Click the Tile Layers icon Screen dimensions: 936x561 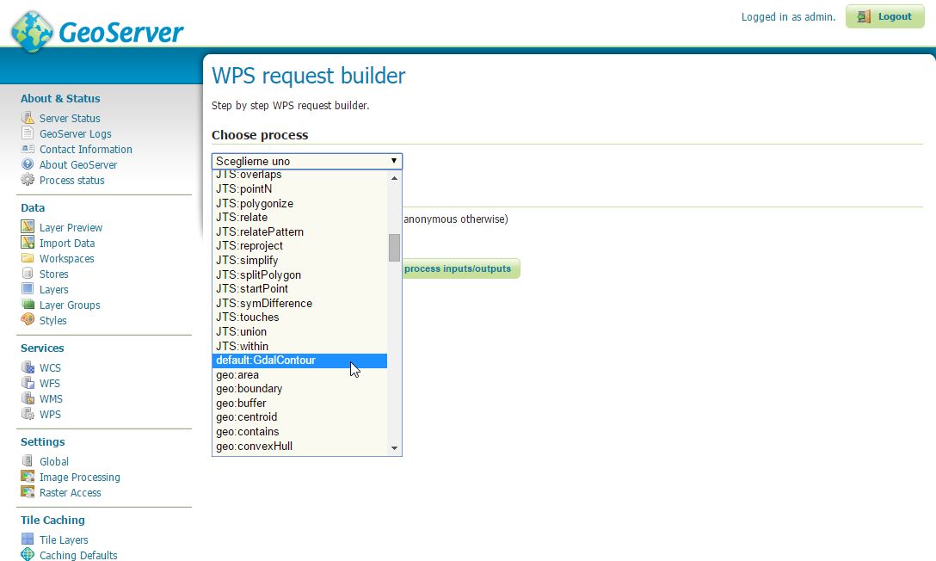coord(28,540)
